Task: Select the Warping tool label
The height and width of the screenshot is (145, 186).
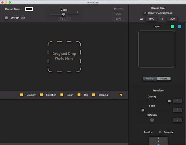Action: pos(103,95)
